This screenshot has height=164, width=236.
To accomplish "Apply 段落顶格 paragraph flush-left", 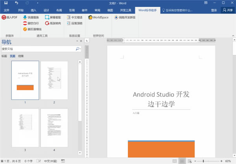I will [x=75, y=23].
